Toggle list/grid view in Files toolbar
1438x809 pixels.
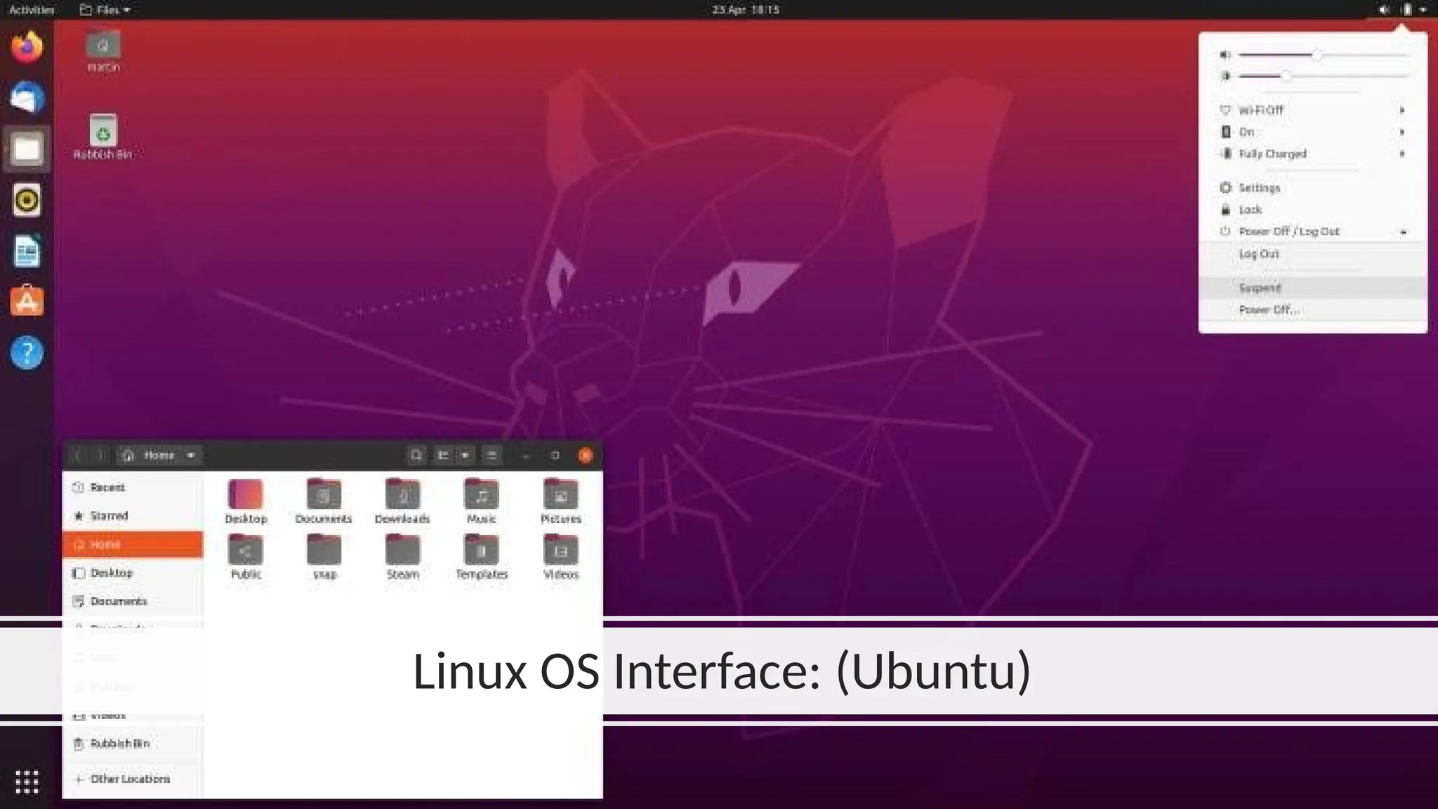(443, 455)
